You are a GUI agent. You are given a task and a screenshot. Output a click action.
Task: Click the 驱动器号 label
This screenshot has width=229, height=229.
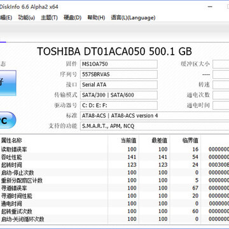(66, 106)
